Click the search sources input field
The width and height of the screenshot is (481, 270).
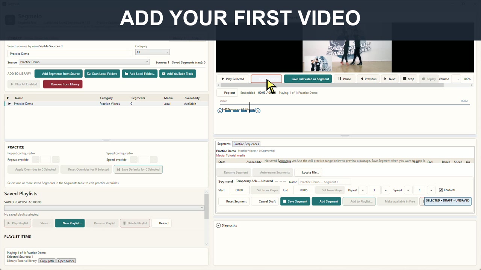click(x=70, y=54)
